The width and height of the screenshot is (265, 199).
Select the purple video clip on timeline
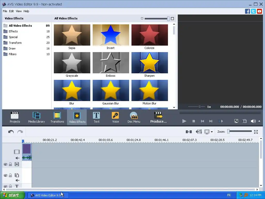[x=27, y=149]
